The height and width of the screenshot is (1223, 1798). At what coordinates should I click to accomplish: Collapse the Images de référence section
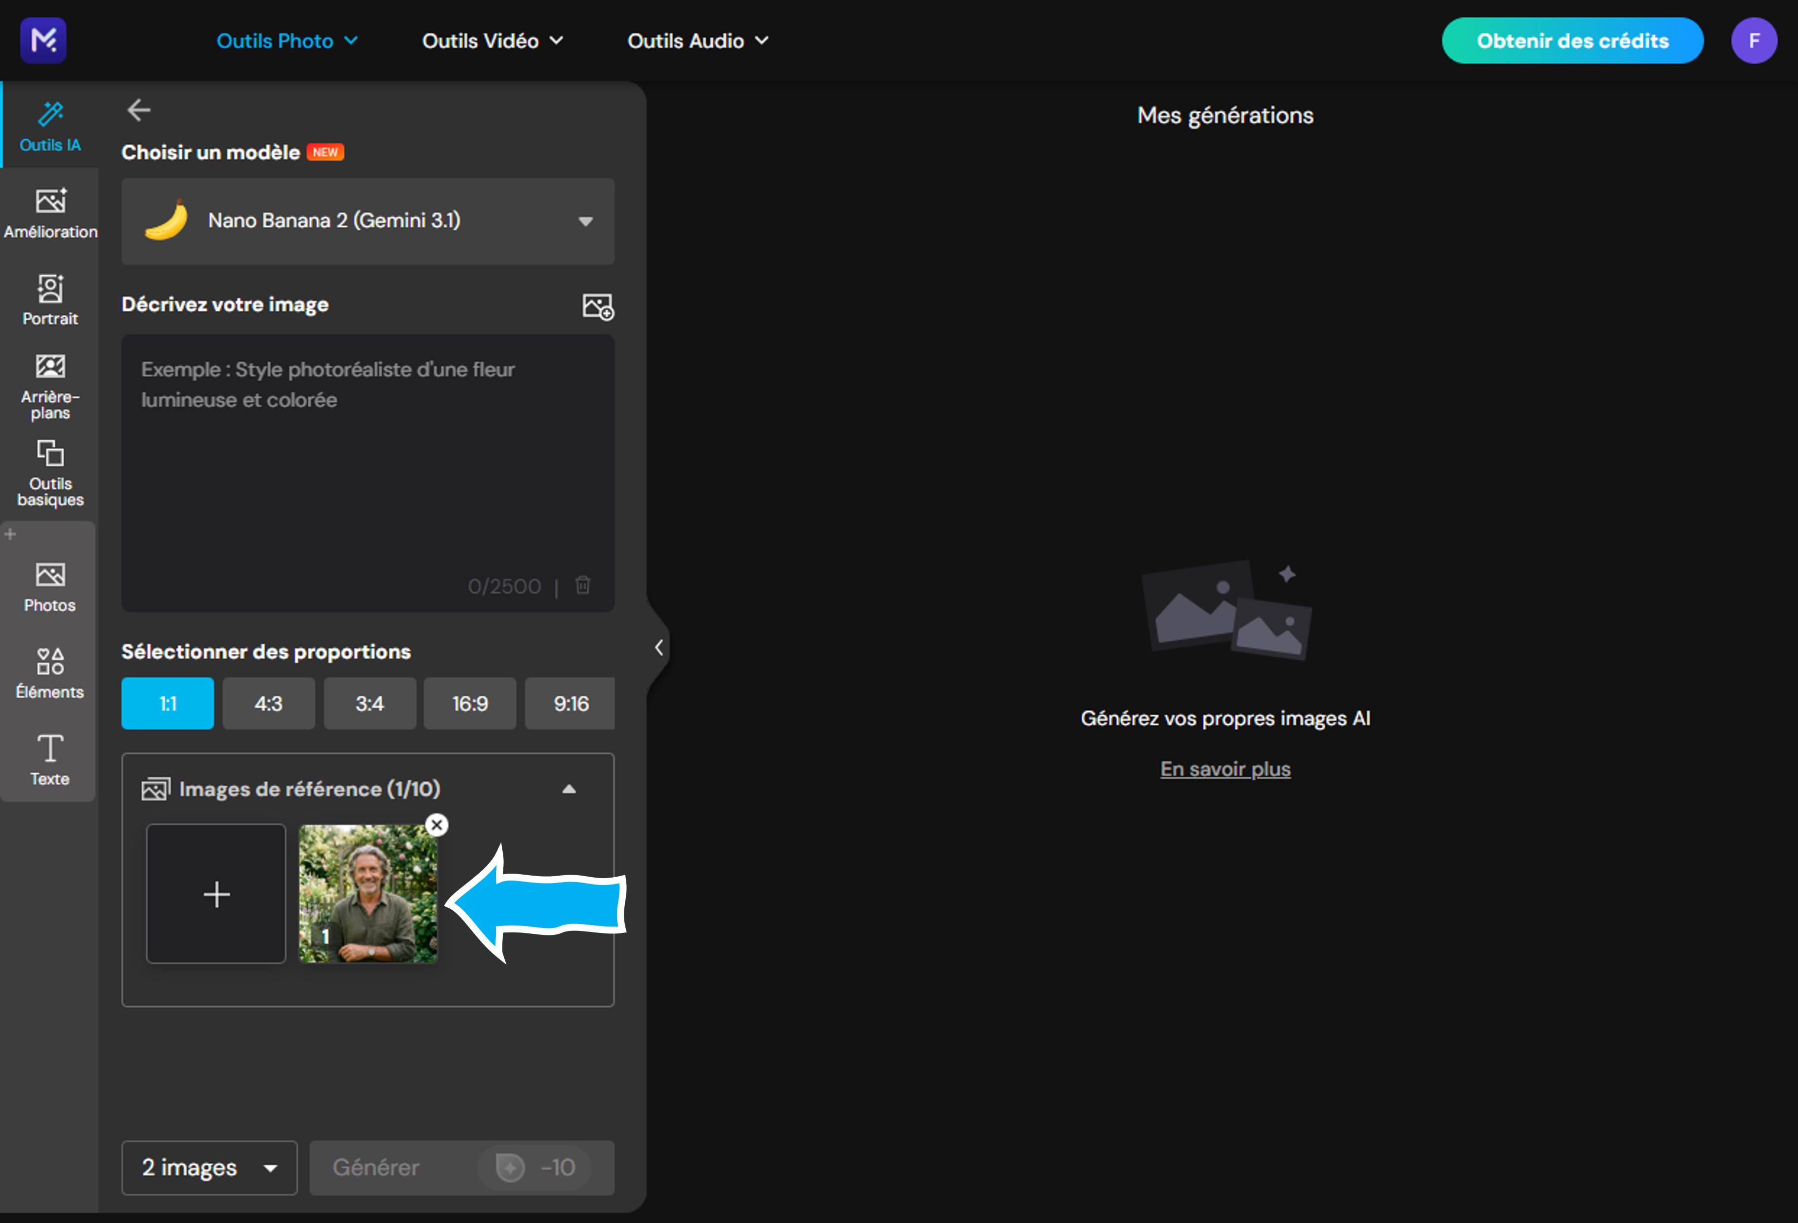tap(569, 789)
